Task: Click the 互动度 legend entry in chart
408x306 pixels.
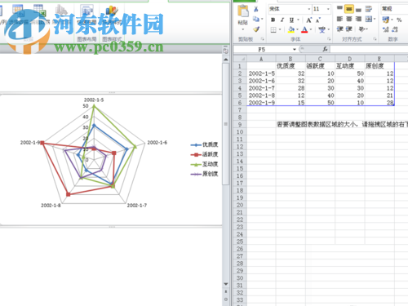Action: pyautogui.click(x=204, y=164)
